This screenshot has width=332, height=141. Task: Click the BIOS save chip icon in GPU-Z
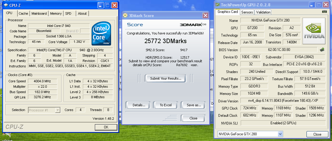[x=322, y=50]
